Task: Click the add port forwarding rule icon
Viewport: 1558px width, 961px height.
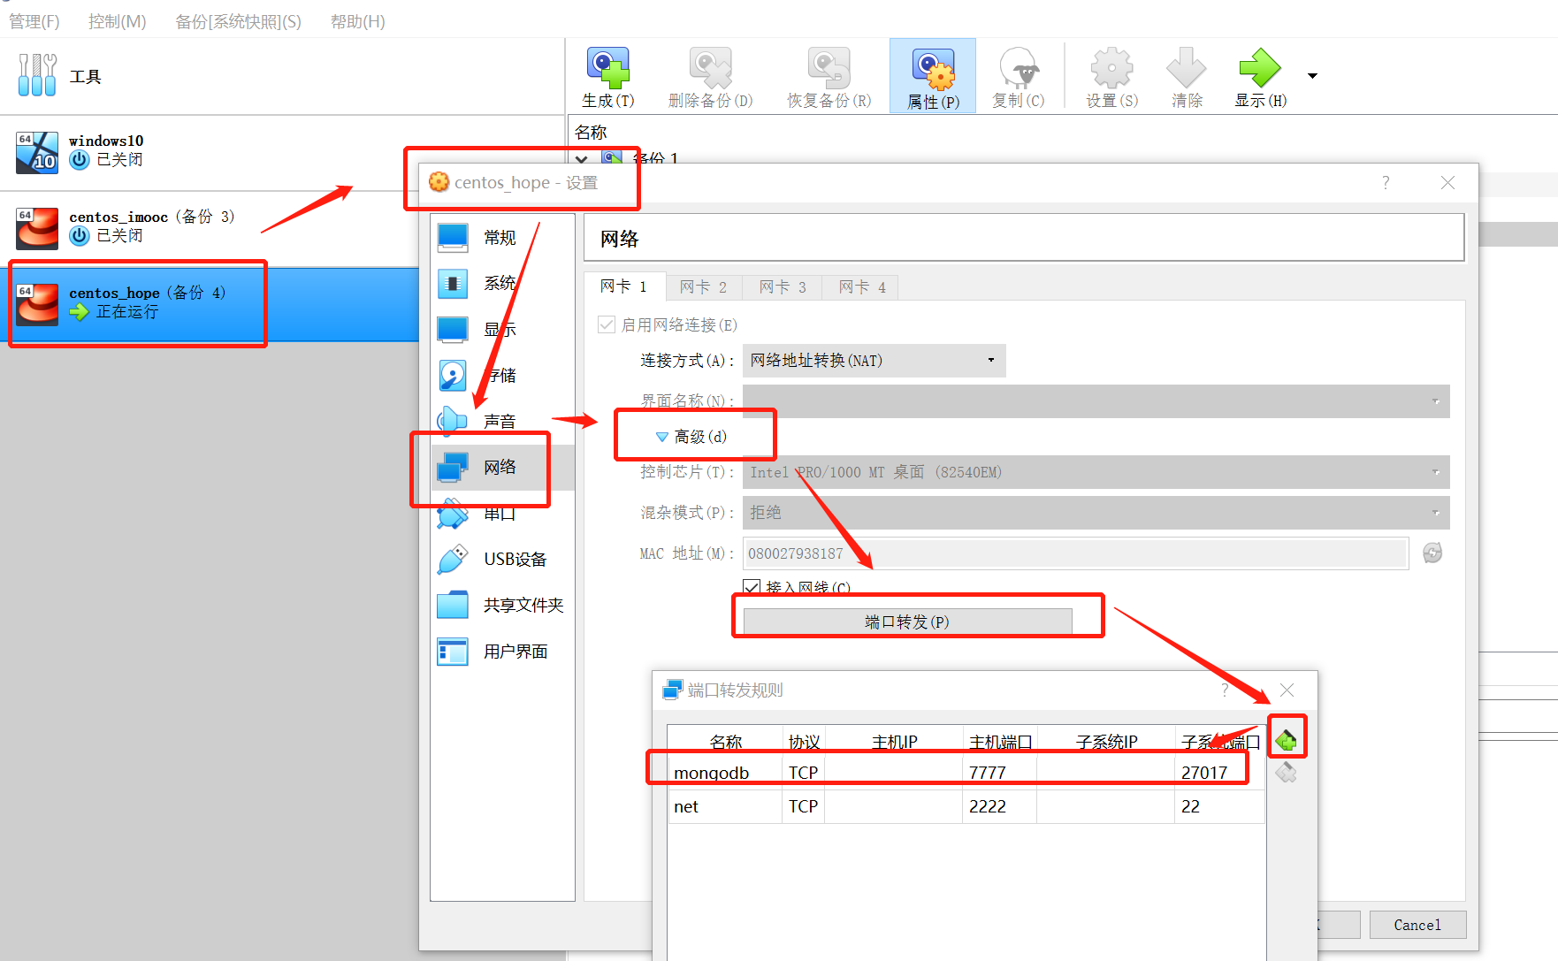Action: [1287, 736]
